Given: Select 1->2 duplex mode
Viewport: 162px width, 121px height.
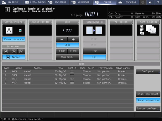Looking at the screenshot, I should pos(94,51).
